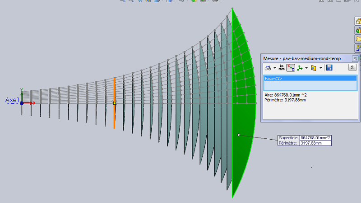The width and height of the screenshot is (361, 203).
Task: Click the Périmètre: 3197.88mm result line
Action: point(285,100)
